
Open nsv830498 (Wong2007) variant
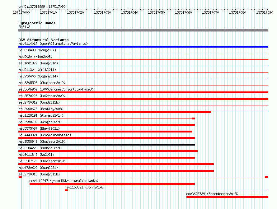coord(37,50)
